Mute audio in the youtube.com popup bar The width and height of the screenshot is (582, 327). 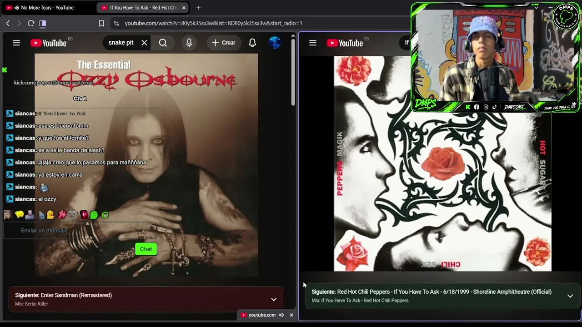281,315
